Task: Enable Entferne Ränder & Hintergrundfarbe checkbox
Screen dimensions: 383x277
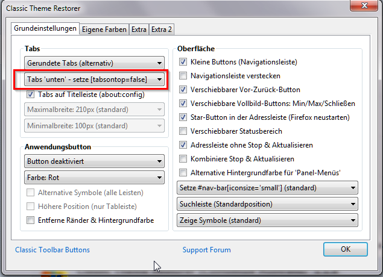Action: (31, 220)
